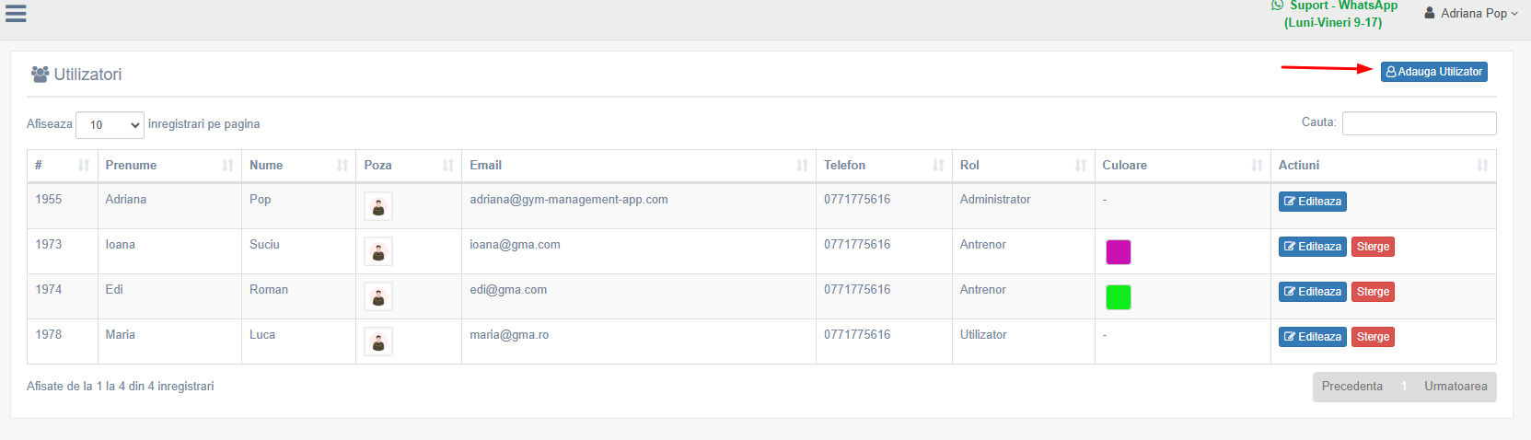1531x440 pixels.
Task: Open Edi Roman's profile photo thumbnail
Action: [378, 296]
